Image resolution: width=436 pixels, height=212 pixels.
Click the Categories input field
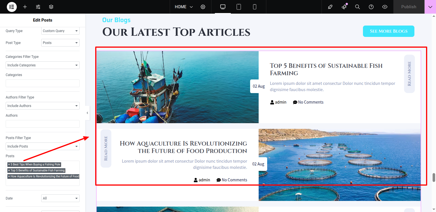pos(43,83)
